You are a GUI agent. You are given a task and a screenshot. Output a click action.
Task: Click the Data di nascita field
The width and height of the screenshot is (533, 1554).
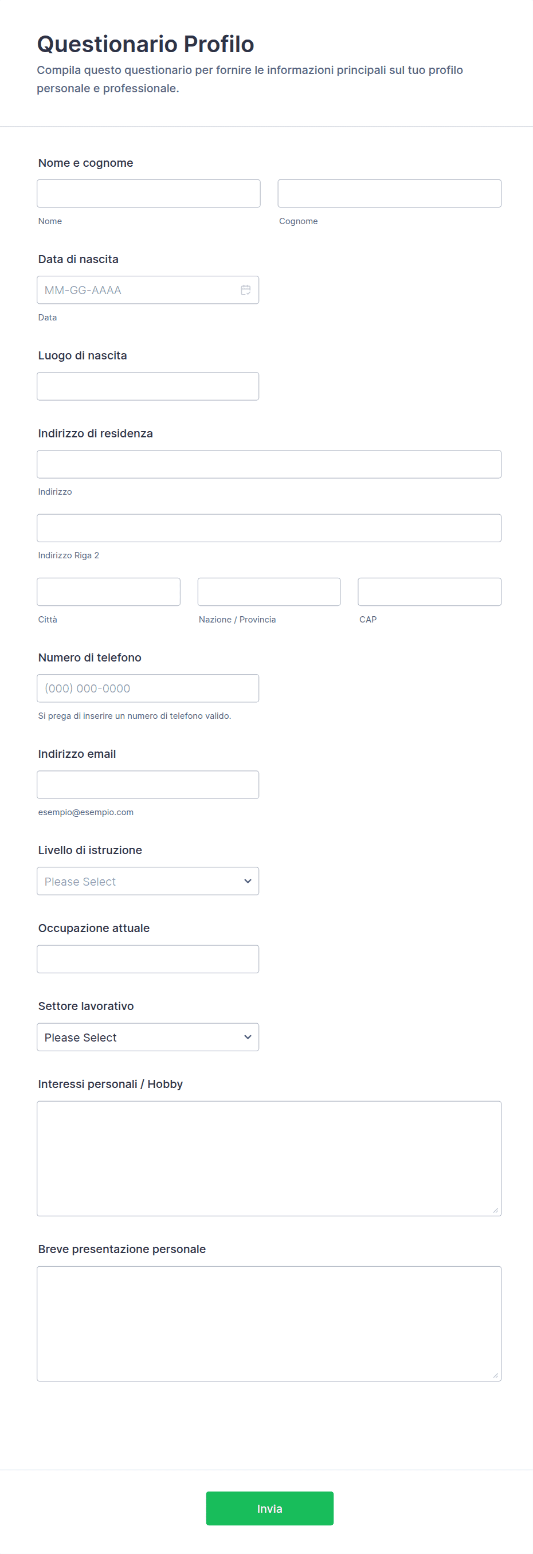point(136,290)
